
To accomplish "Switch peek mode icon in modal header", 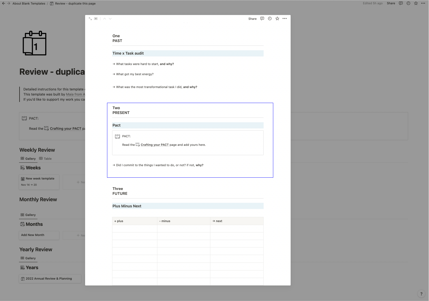I will pos(96,19).
